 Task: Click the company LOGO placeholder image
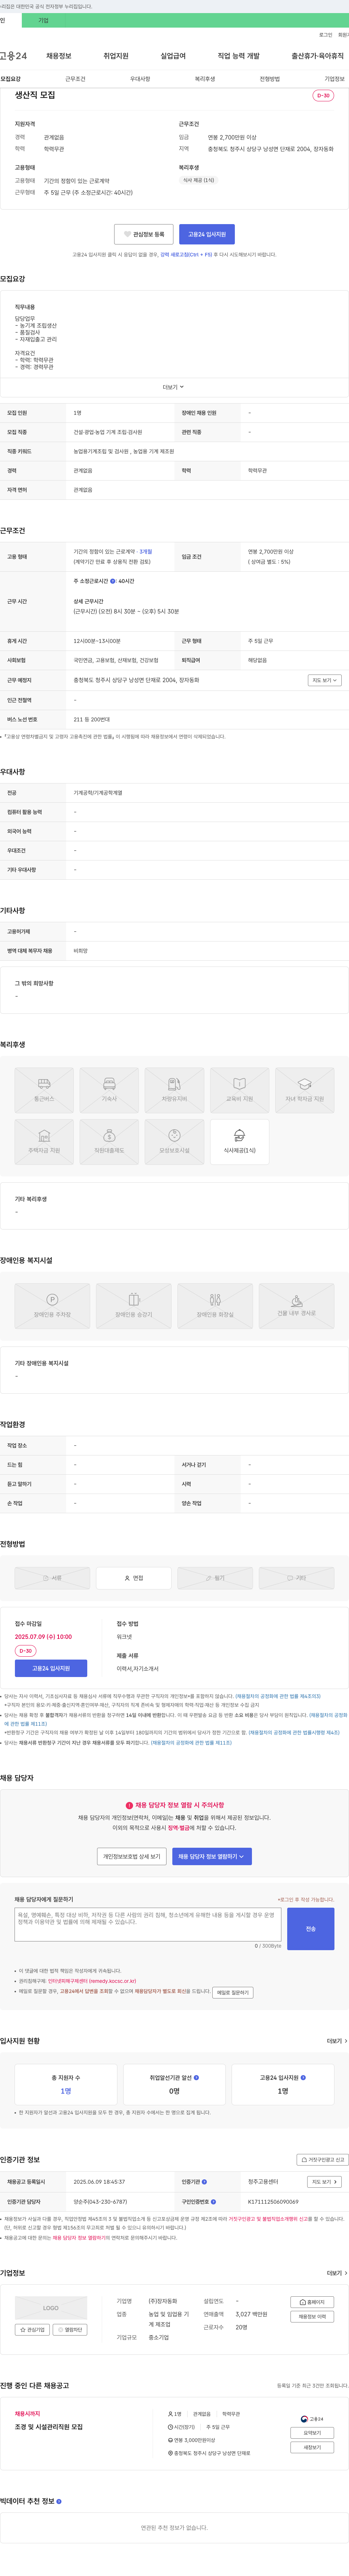(x=51, y=2308)
